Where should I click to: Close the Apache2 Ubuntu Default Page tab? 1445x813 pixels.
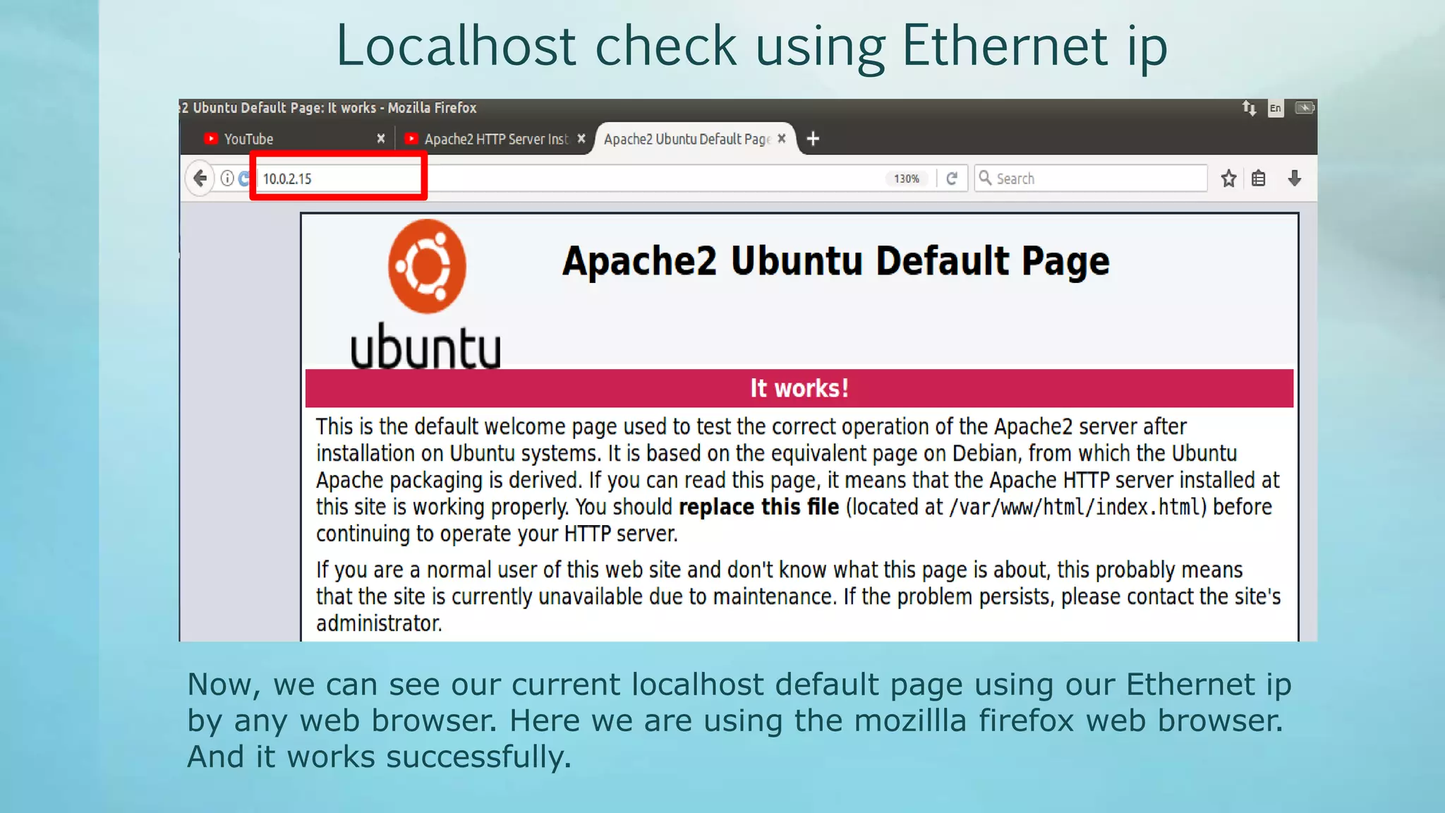[x=782, y=138]
